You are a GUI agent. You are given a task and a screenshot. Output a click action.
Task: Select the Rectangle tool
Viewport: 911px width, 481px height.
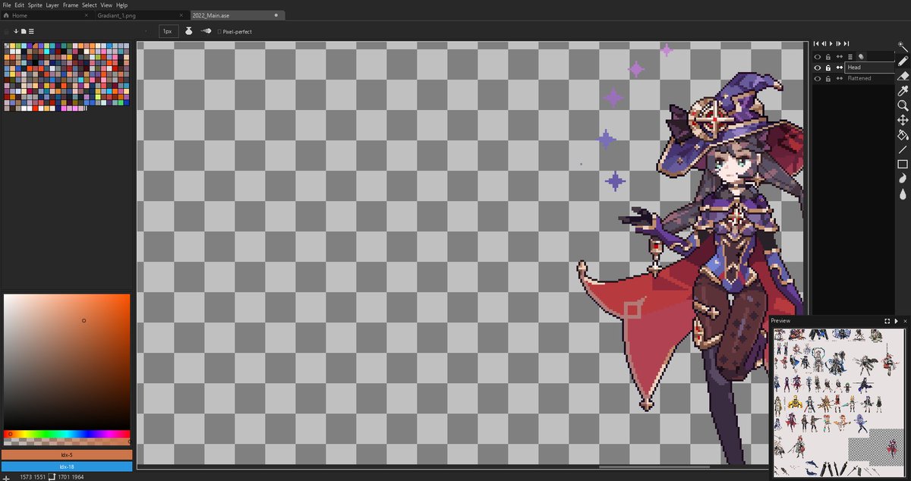pos(903,164)
